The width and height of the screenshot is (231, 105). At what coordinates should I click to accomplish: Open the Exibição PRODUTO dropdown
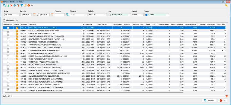point(97,15)
